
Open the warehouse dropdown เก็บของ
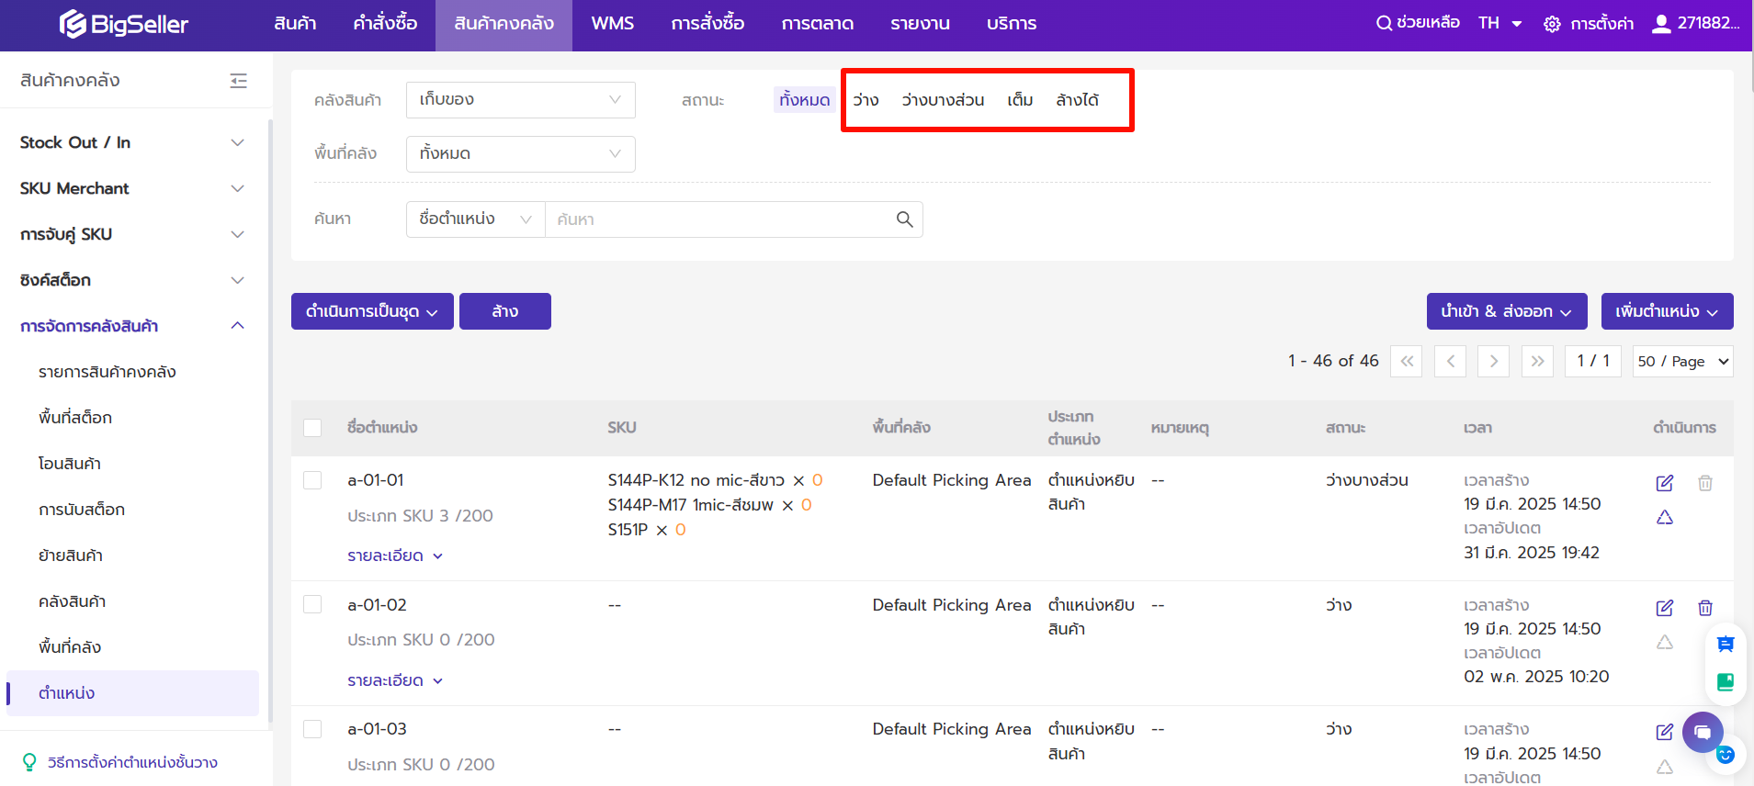click(x=521, y=100)
